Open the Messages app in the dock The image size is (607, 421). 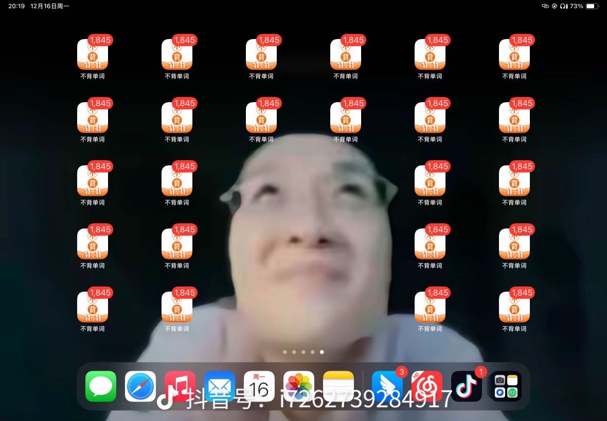tap(101, 386)
